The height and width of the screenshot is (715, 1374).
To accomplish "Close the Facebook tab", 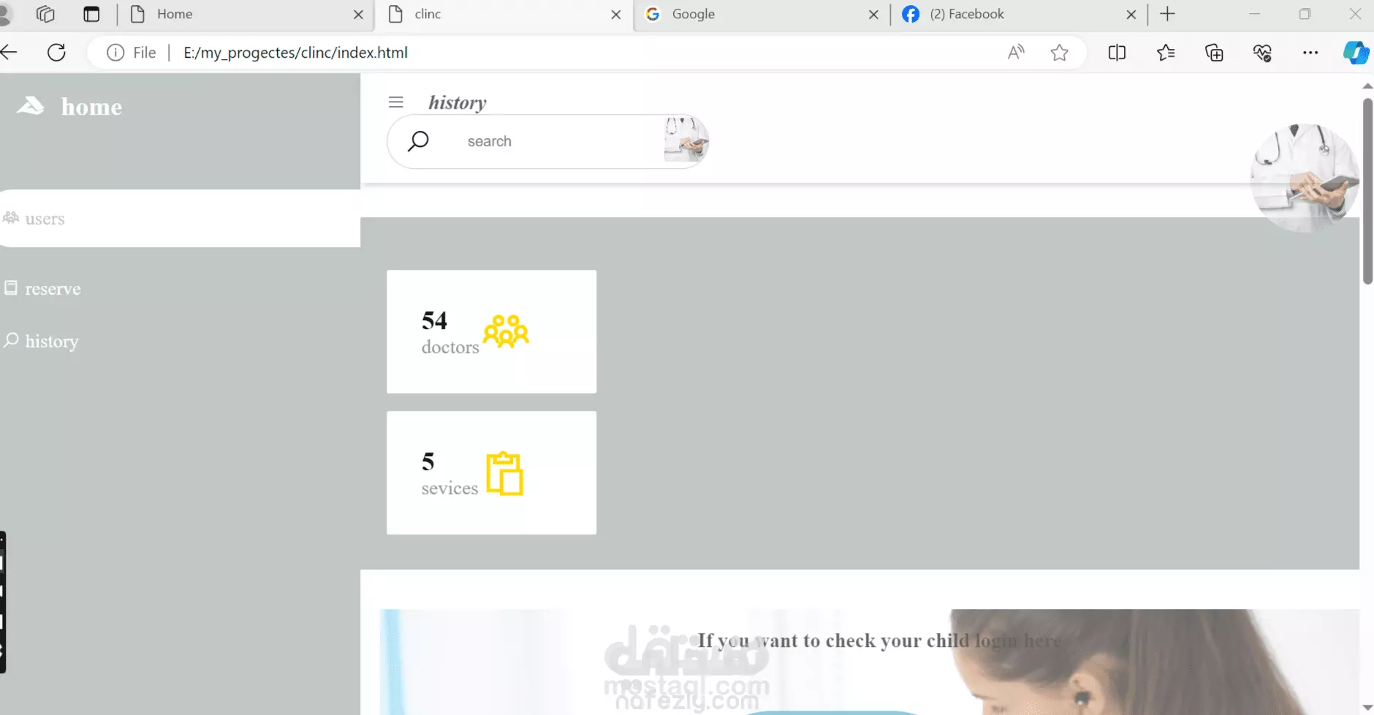I will pos(1131,15).
